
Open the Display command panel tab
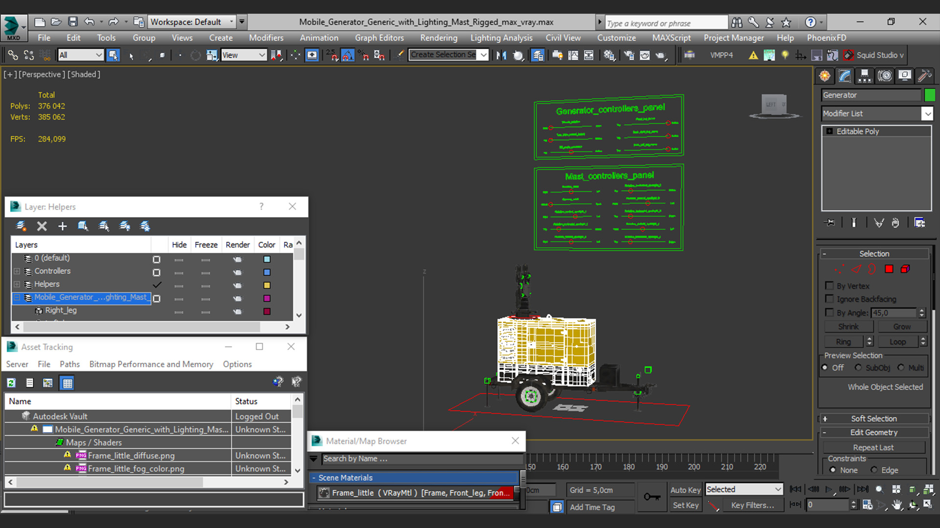[905, 76]
